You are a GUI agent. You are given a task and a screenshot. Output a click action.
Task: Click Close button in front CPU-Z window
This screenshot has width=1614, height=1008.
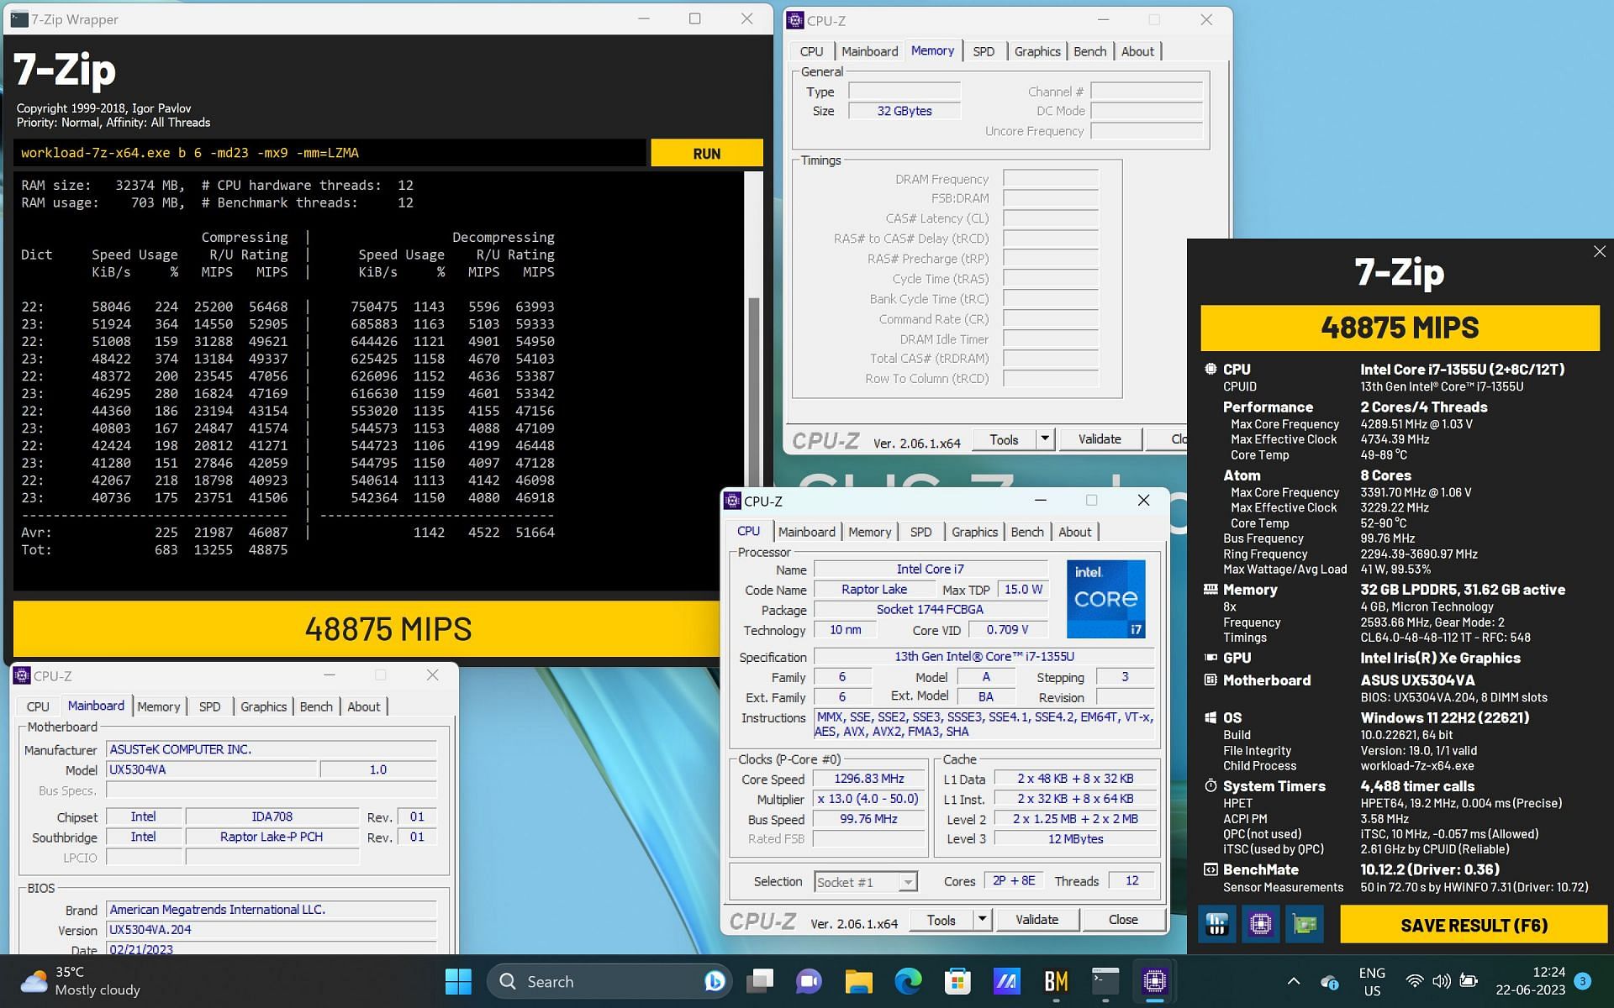1123,920
